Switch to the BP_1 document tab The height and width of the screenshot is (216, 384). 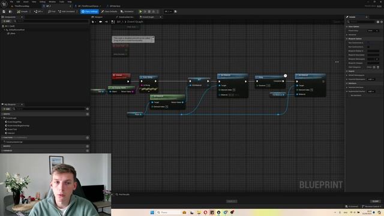pyautogui.click(x=56, y=6)
